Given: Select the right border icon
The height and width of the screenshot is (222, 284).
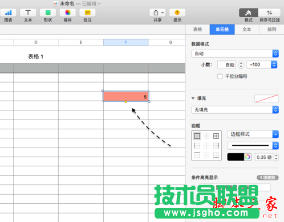Looking at the screenshot, I should [216, 146].
